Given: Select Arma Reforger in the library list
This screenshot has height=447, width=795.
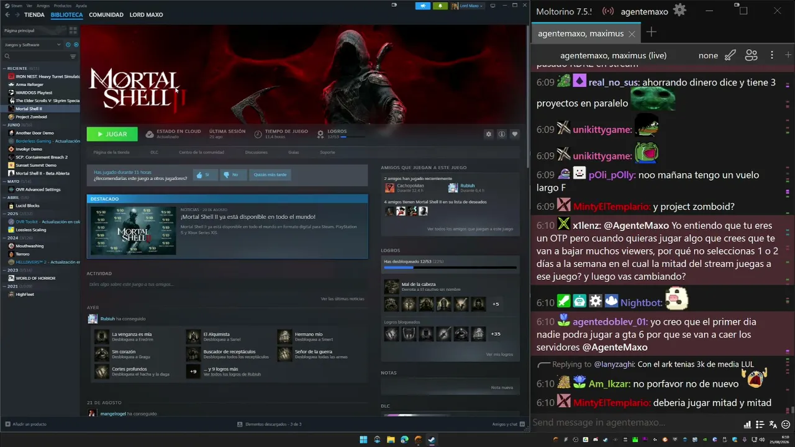Looking at the screenshot, I should (x=40, y=84).
